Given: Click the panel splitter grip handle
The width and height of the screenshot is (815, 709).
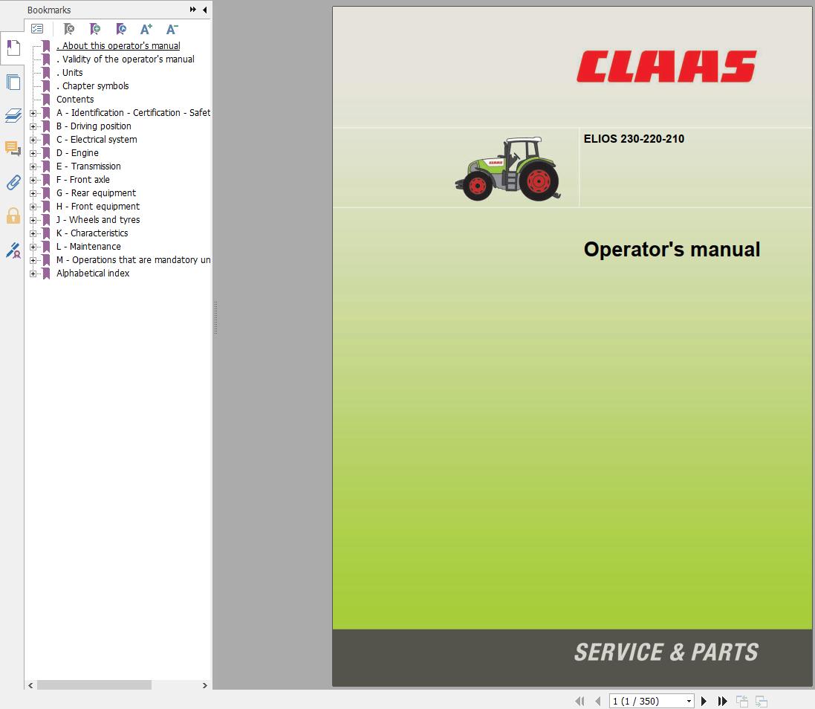Looking at the screenshot, I should pyautogui.click(x=215, y=317).
